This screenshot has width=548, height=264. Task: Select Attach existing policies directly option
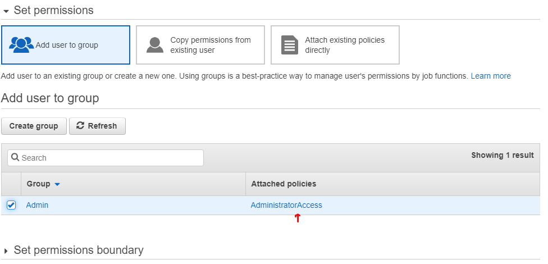pyautogui.click(x=344, y=45)
